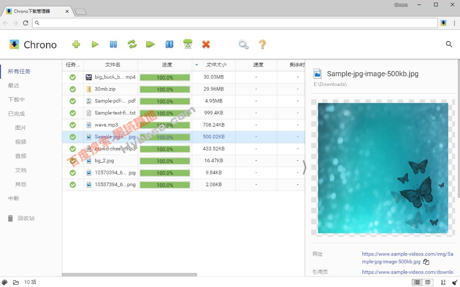Click the pause all tasks icon

(x=169, y=44)
